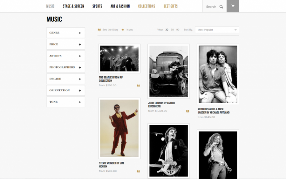The height and width of the screenshot is (179, 286).
Task: Expand the Decade filter
Action: (x=66, y=79)
